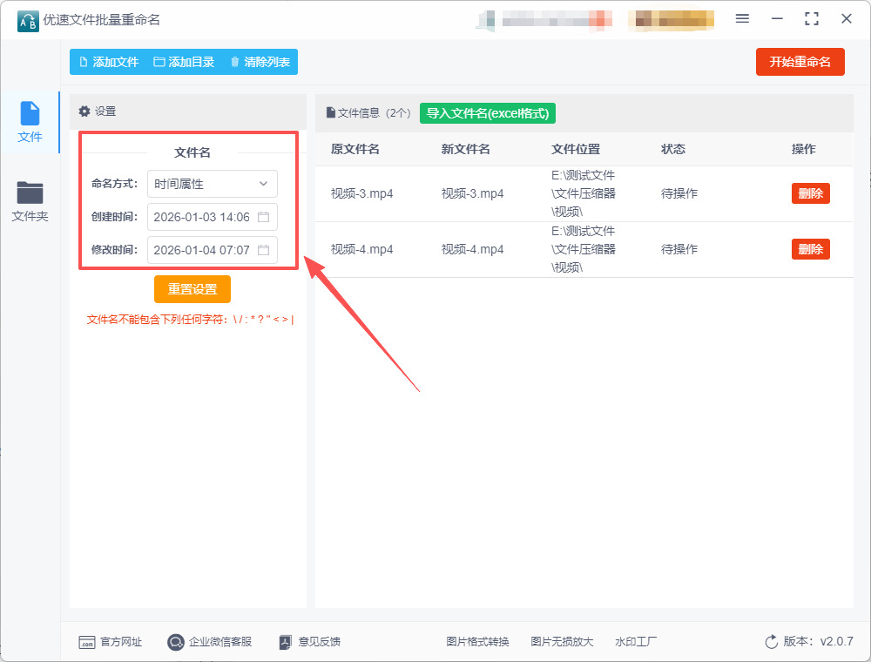
Task: Click 添加文件 toolbar button
Action: point(109,62)
